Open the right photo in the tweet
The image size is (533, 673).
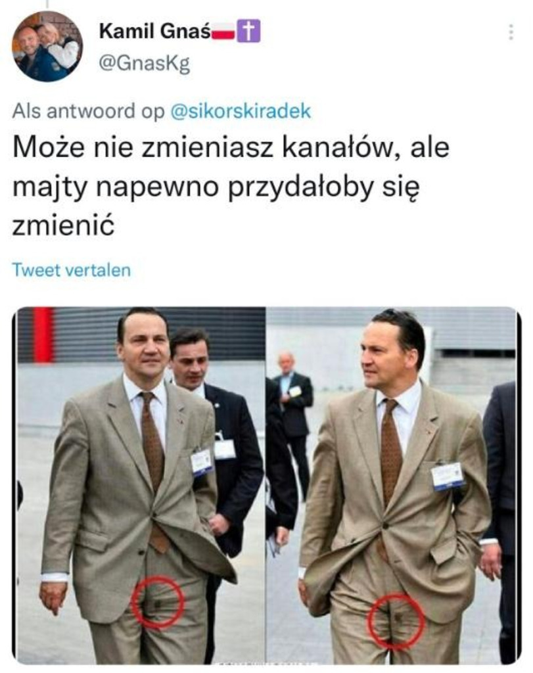[392, 486]
